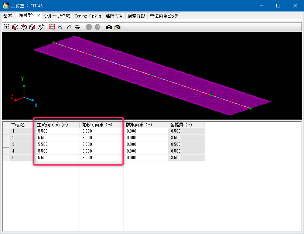
Task: Click node name cell 5
Action: pyautogui.click(x=22, y=158)
